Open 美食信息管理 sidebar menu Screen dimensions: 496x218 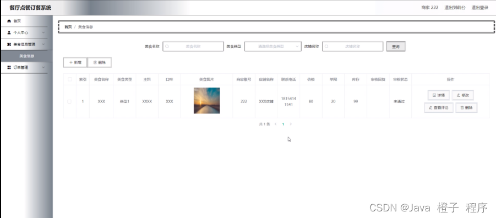[24, 44]
